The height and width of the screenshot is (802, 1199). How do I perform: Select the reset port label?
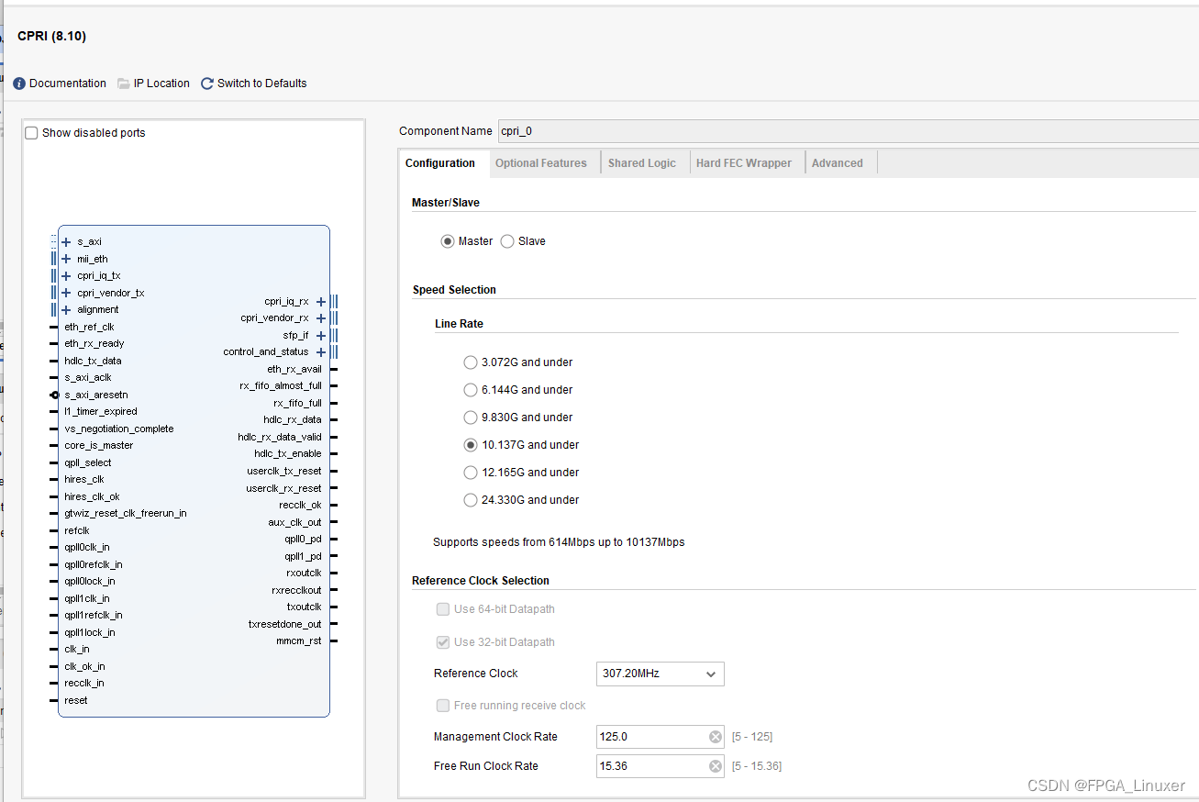coord(76,700)
